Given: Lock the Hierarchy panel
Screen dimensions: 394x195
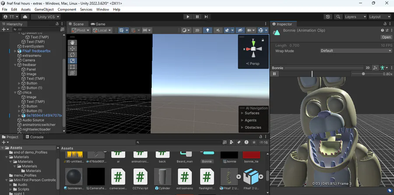Looking at the screenshot, I should pyautogui.click(x=57, y=24).
